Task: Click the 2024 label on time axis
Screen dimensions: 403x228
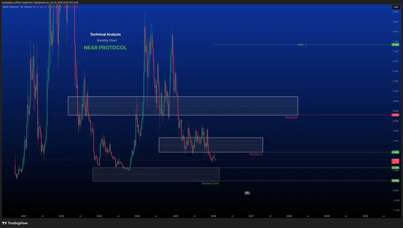Action: coord(137,217)
